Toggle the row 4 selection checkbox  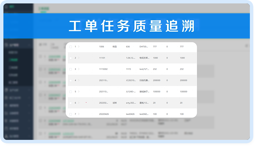[71, 81]
